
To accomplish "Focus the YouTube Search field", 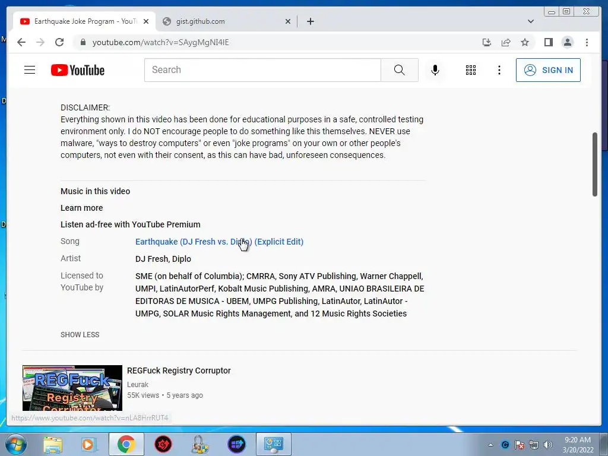I will point(262,70).
